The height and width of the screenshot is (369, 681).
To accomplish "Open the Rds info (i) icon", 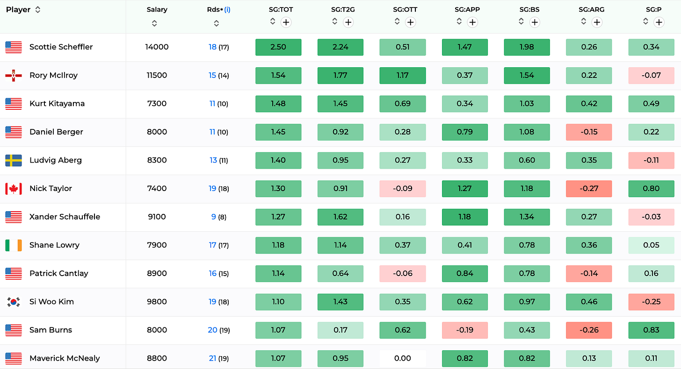I will pos(227,10).
